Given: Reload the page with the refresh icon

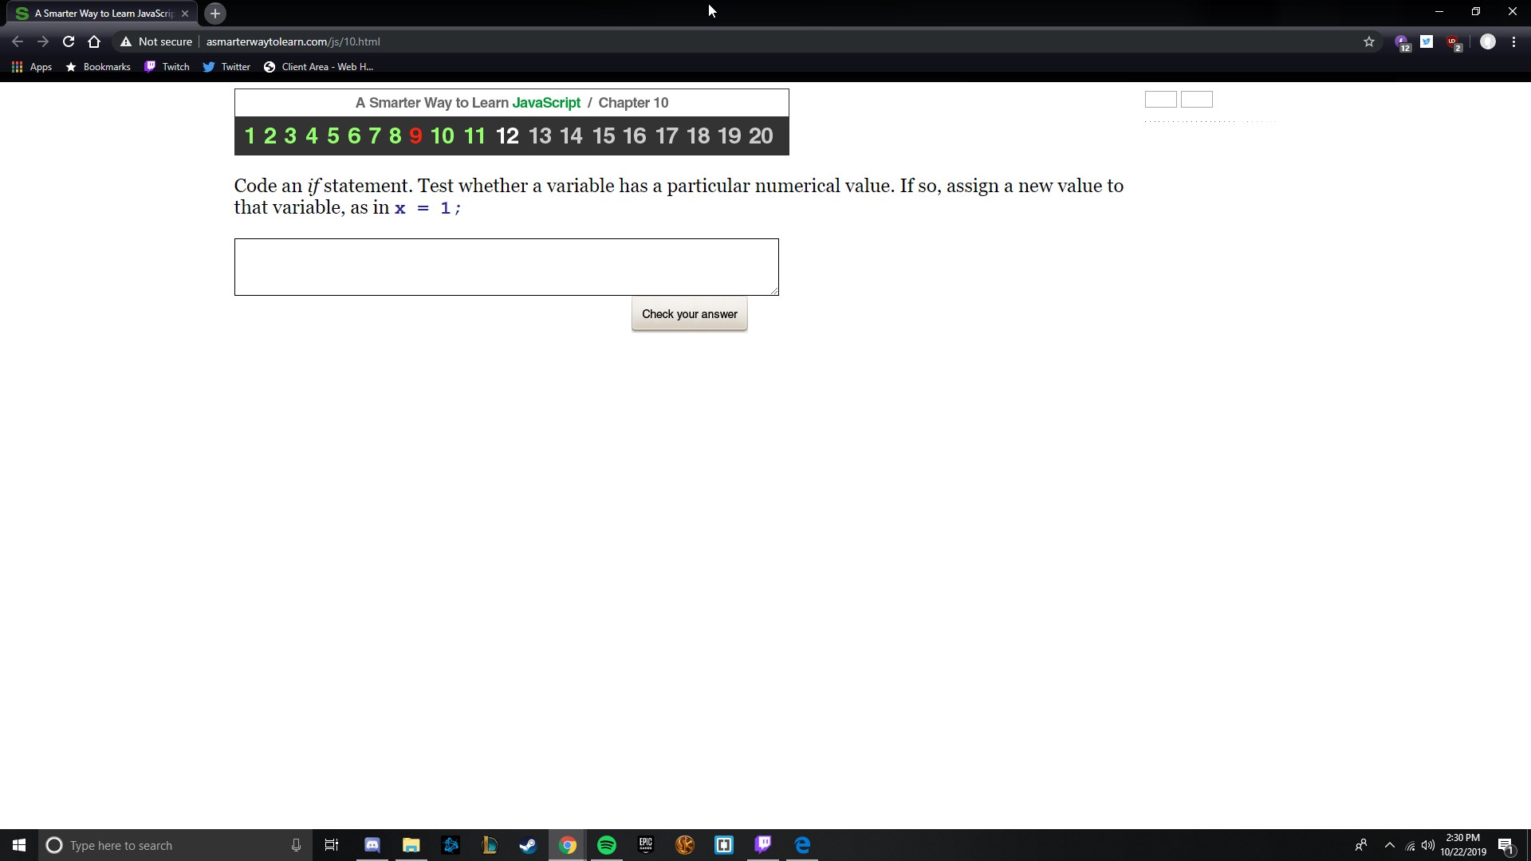Looking at the screenshot, I should pos(69,41).
